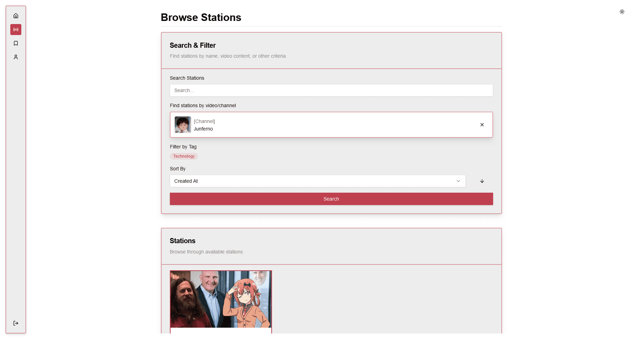
Task: Open the user profile icon in sidebar
Action: click(x=16, y=57)
